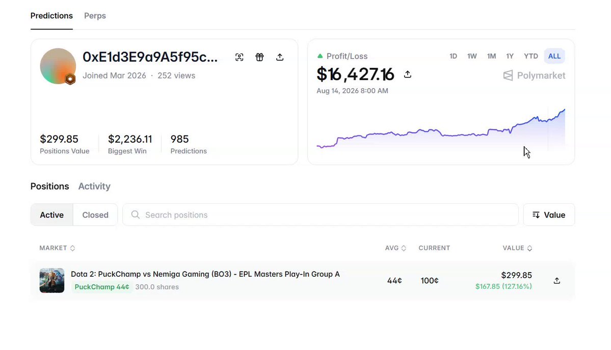Sort by the MARKET column
Viewport: 611px width, 350px height.
[x=57, y=248]
